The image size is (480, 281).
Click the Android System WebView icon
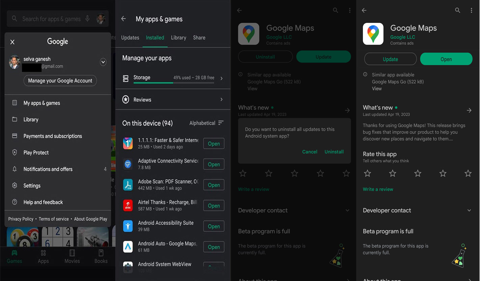(128, 267)
